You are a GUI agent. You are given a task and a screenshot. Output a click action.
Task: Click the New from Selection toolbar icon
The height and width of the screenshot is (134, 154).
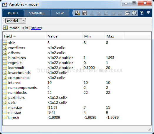[x=77, y=13]
